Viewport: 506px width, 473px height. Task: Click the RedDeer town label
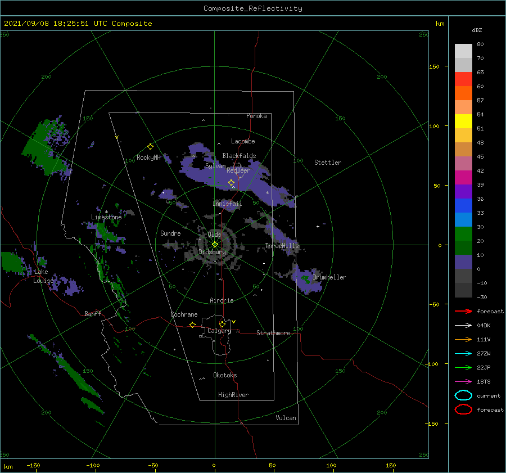pyautogui.click(x=238, y=170)
